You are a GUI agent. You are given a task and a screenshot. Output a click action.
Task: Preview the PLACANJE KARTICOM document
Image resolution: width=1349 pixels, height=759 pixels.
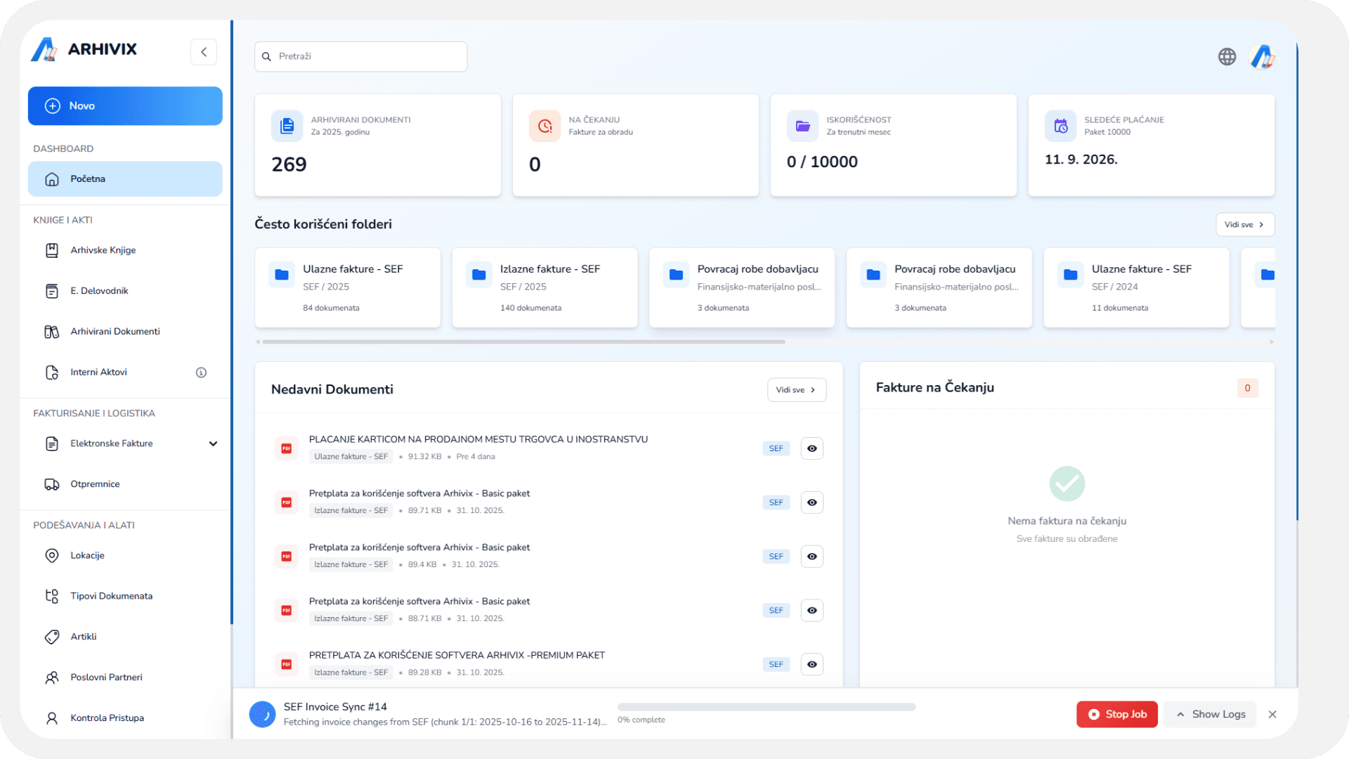[812, 448]
